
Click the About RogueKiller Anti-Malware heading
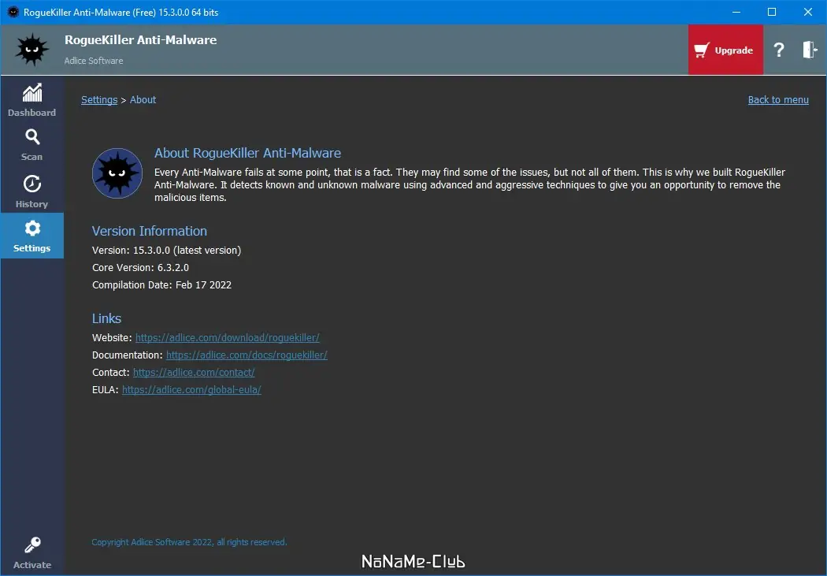247,153
